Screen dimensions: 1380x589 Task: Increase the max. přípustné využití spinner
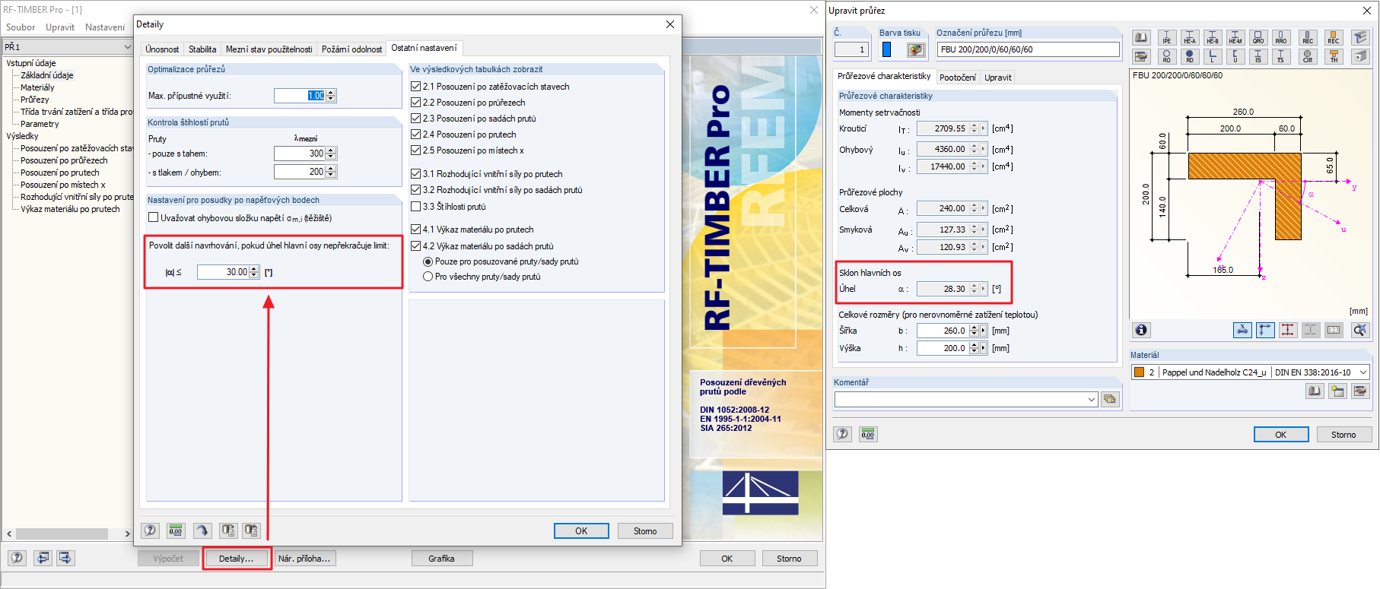click(x=331, y=93)
